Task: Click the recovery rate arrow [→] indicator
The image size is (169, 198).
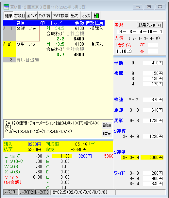Action: [x=92, y=144]
